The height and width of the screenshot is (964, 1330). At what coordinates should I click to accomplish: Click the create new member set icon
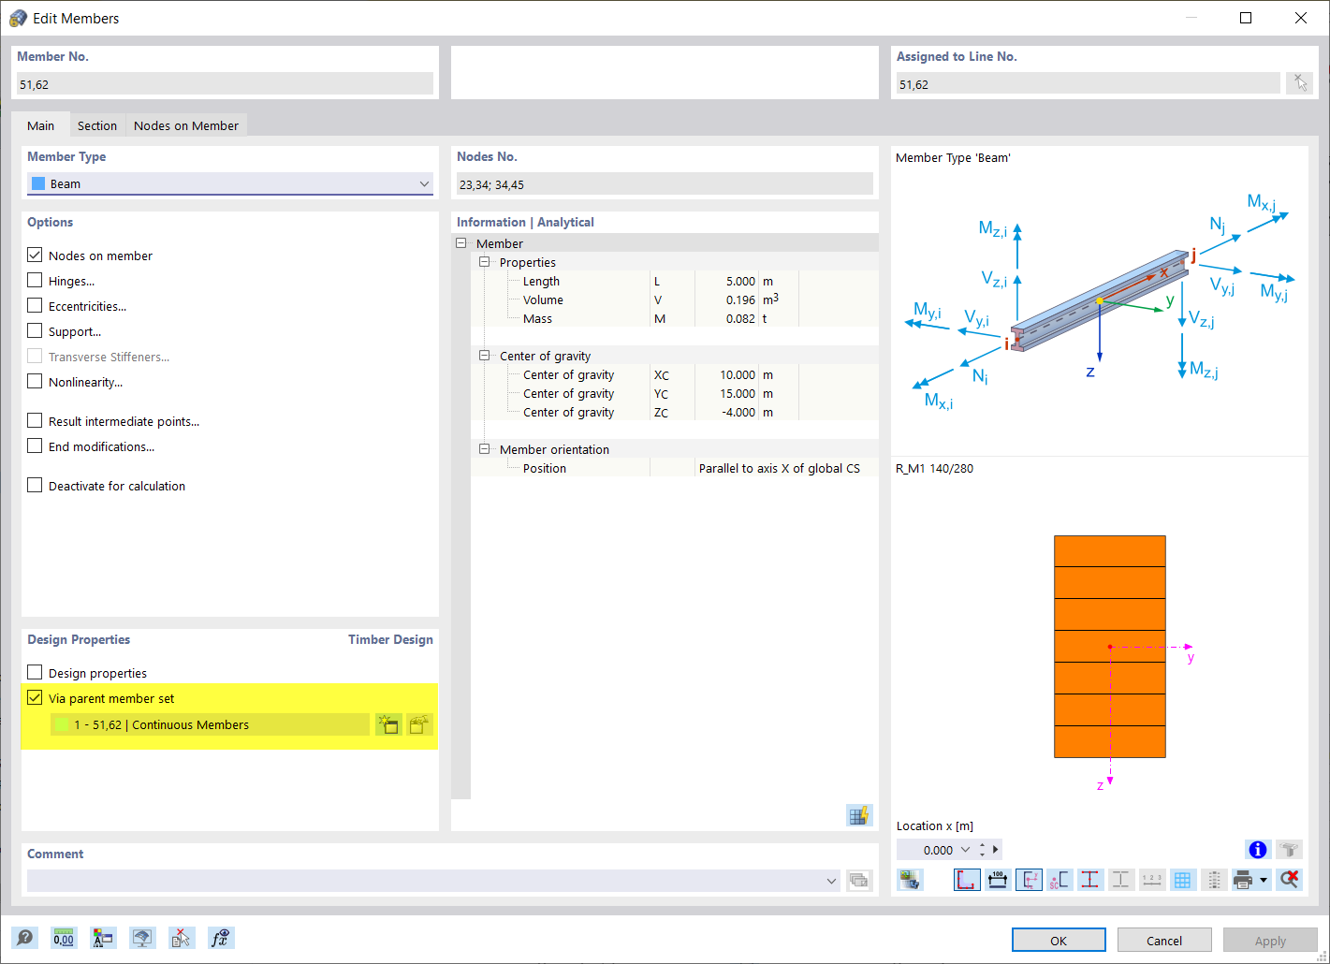pyautogui.click(x=388, y=724)
